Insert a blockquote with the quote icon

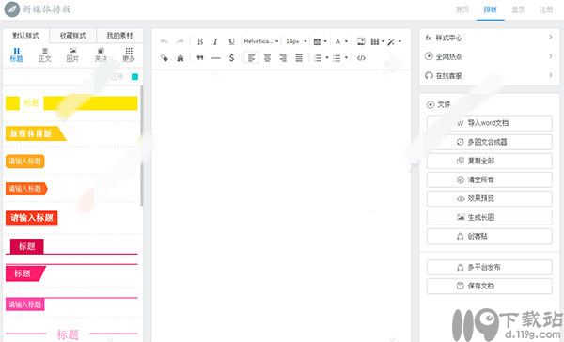point(200,58)
